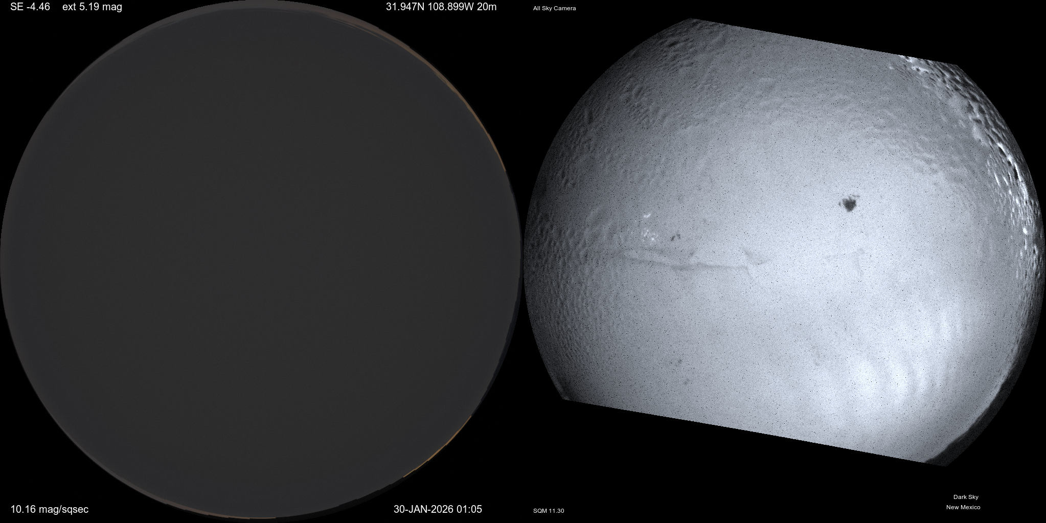Click the "Dark Sky" label
The image size is (1046, 523).
click(966, 497)
